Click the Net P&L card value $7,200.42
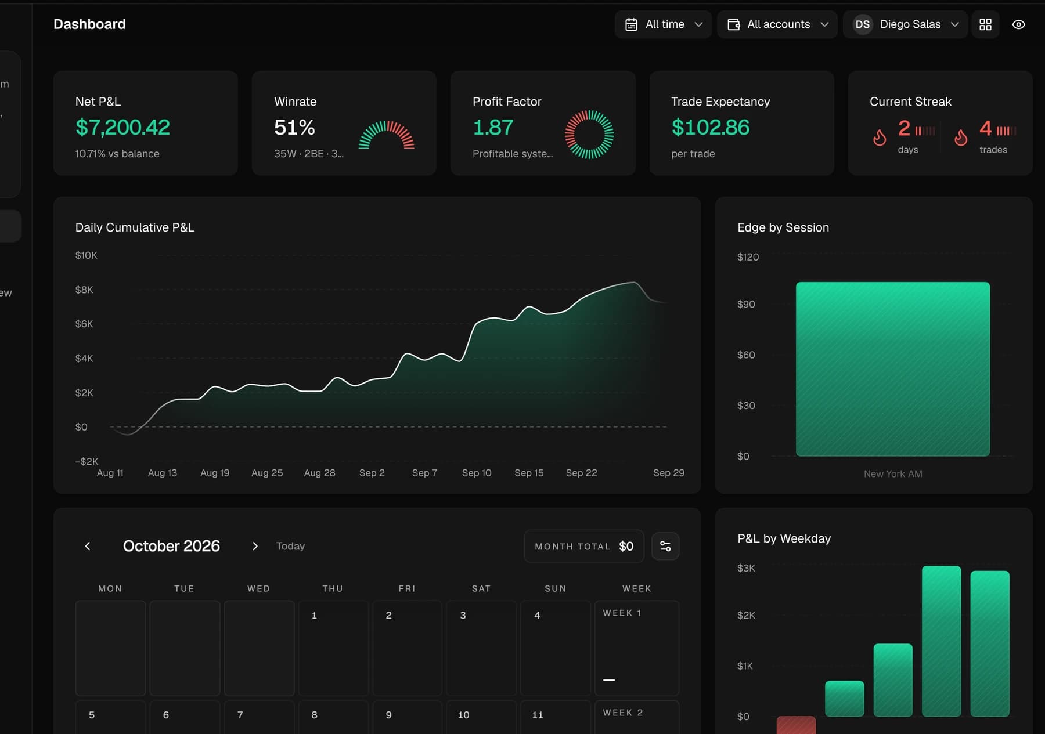Image resolution: width=1045 pixels, height=734 pixels. (122, 127)
